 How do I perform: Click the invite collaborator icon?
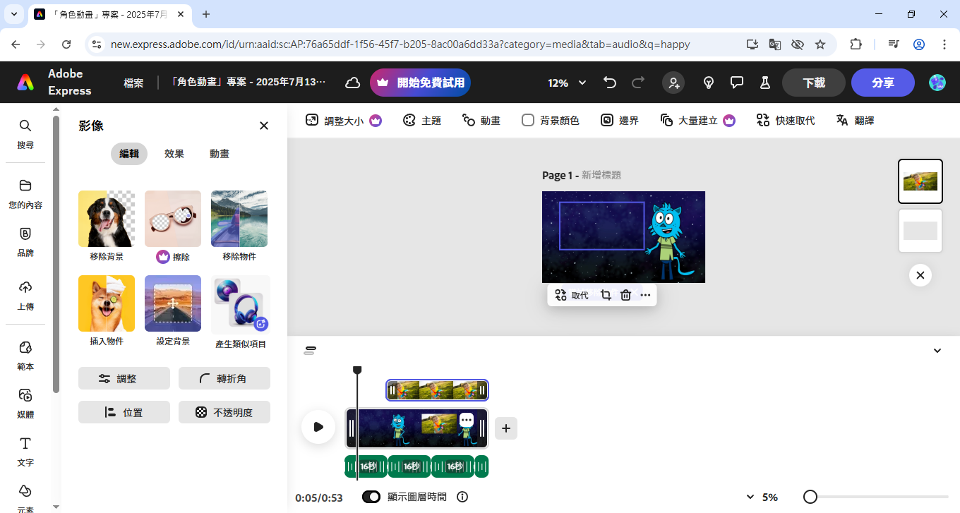(673, 83)
